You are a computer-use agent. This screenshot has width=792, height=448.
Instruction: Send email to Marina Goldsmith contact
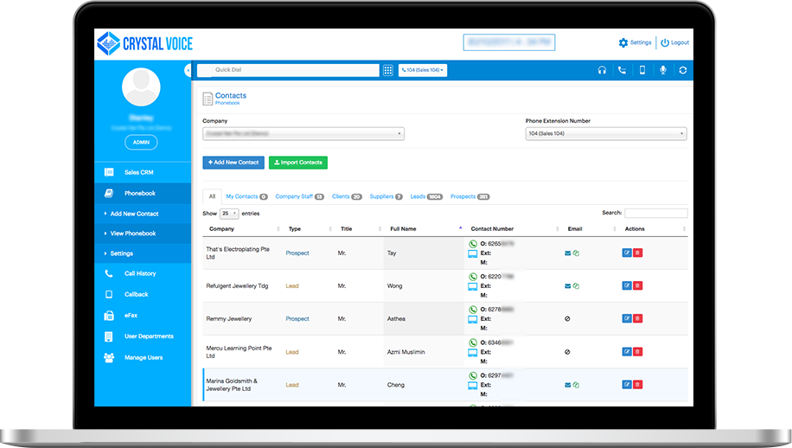(568, 385)
